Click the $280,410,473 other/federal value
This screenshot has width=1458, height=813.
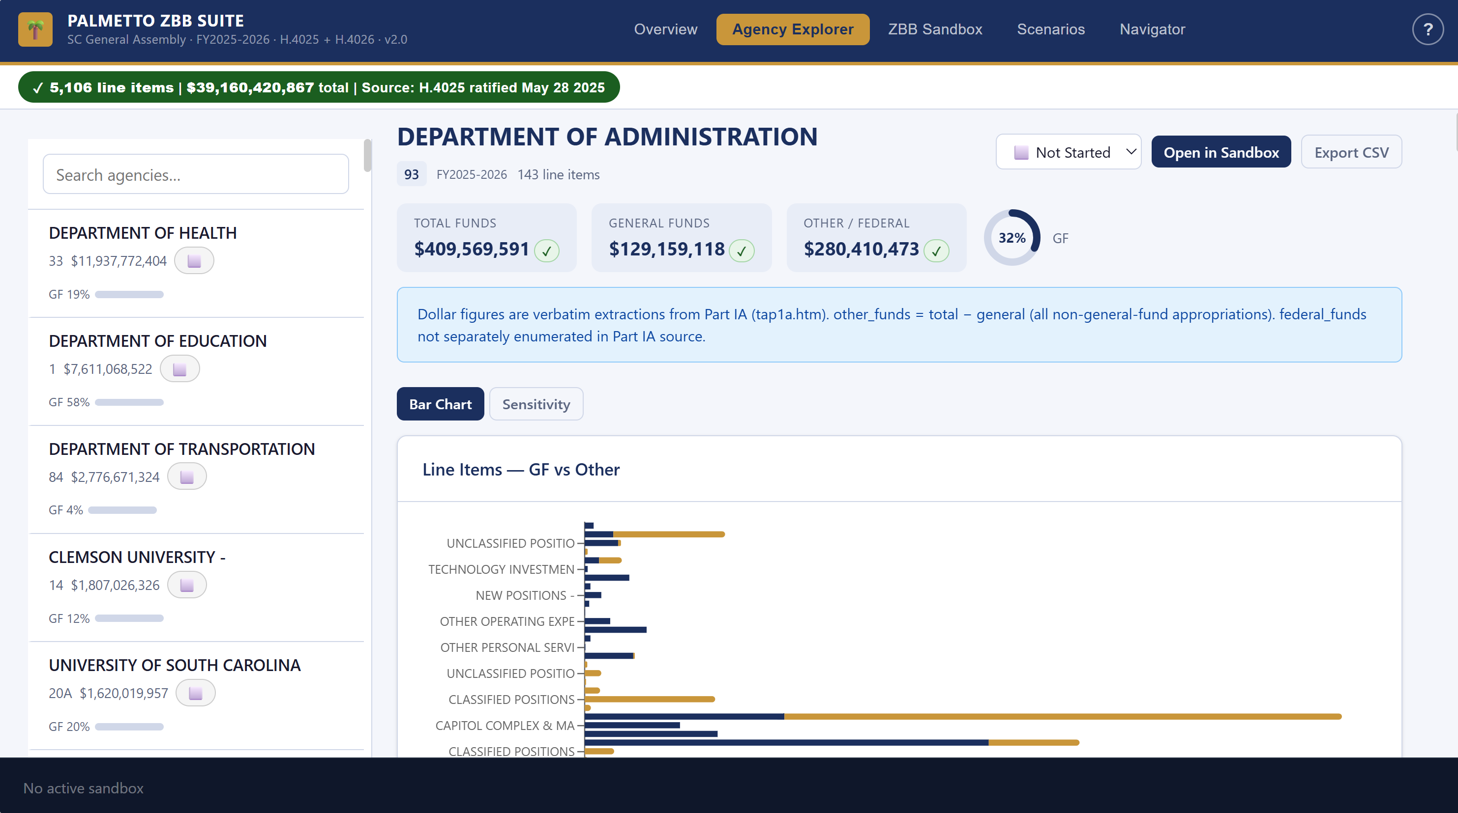tap(862, 249)
